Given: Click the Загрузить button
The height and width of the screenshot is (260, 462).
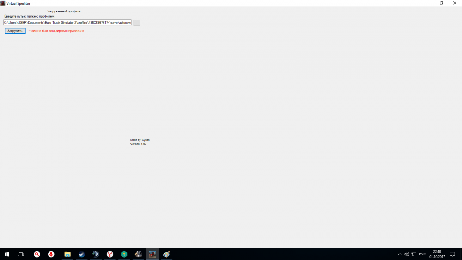Looking at the screenshot, I should pos(15,31).
